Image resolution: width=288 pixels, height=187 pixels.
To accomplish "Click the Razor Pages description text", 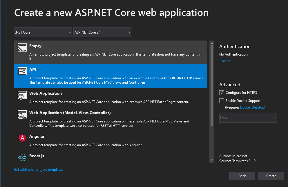I will 109,102.
